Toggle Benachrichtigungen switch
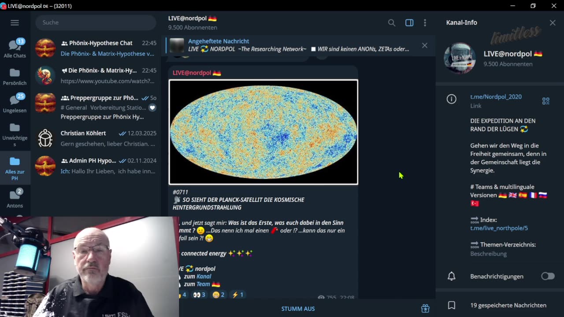The width and height of the screenshot is (564, 317). click(x=548, y=276)
